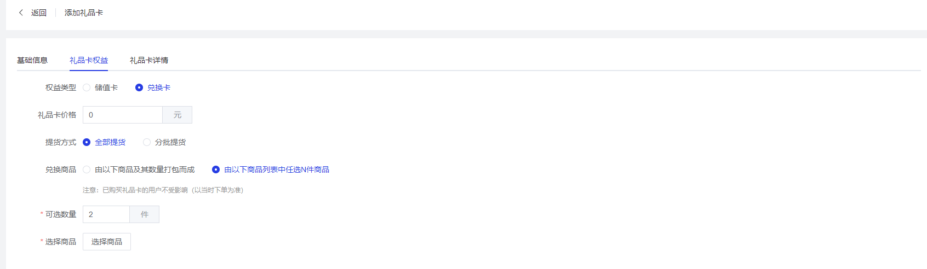Screen dimensions: 927x269
Task: Select the 礼品卡权益 tab
Action: tap(89, 60)
